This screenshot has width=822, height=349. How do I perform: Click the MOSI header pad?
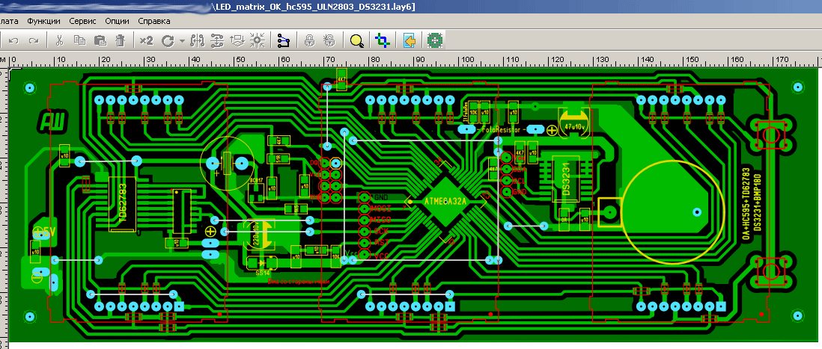point(365,209)
